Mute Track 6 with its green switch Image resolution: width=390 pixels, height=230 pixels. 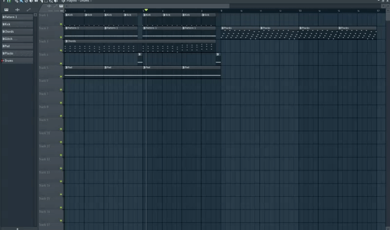click(61, 90)
